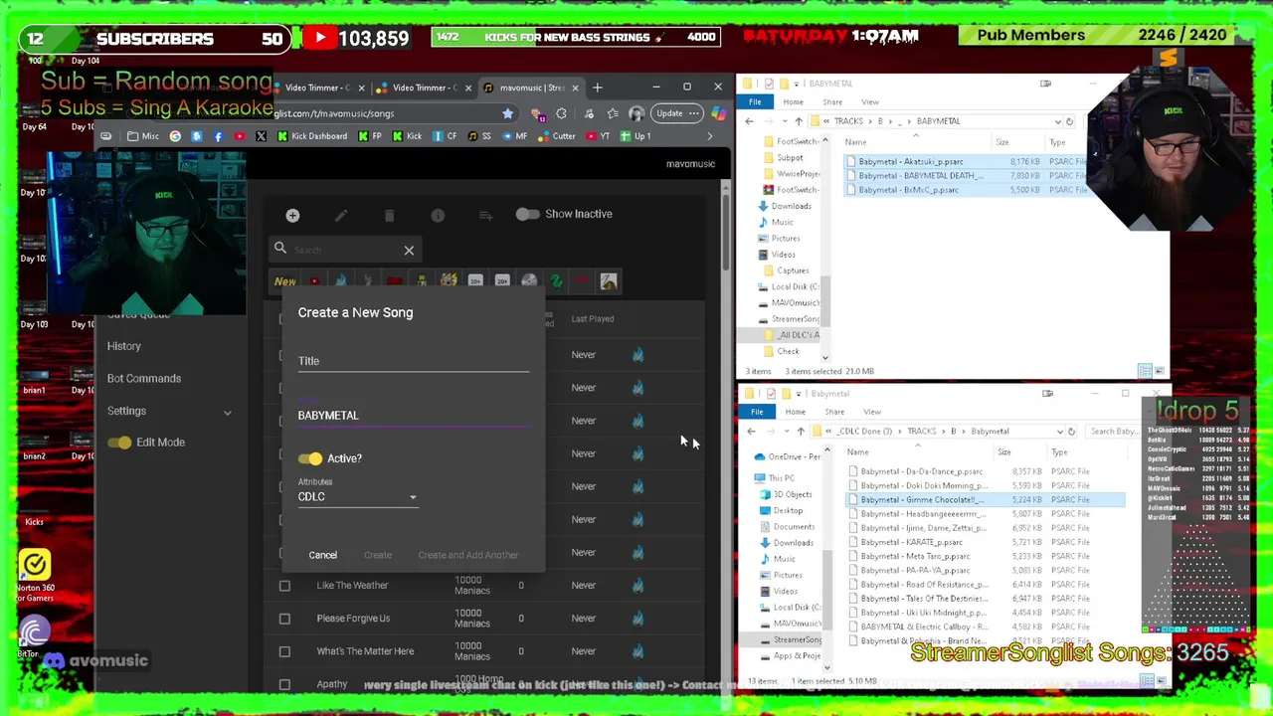Expand the Settings sidebar section
Screen dimensions: 1273x716
tap(227, 412)
